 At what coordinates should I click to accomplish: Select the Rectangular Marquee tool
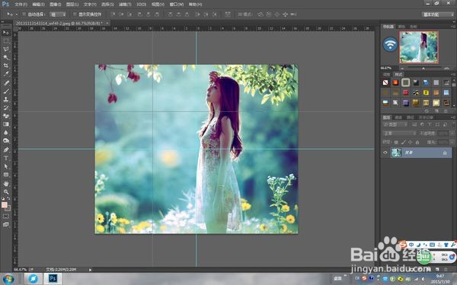(6, 41)
